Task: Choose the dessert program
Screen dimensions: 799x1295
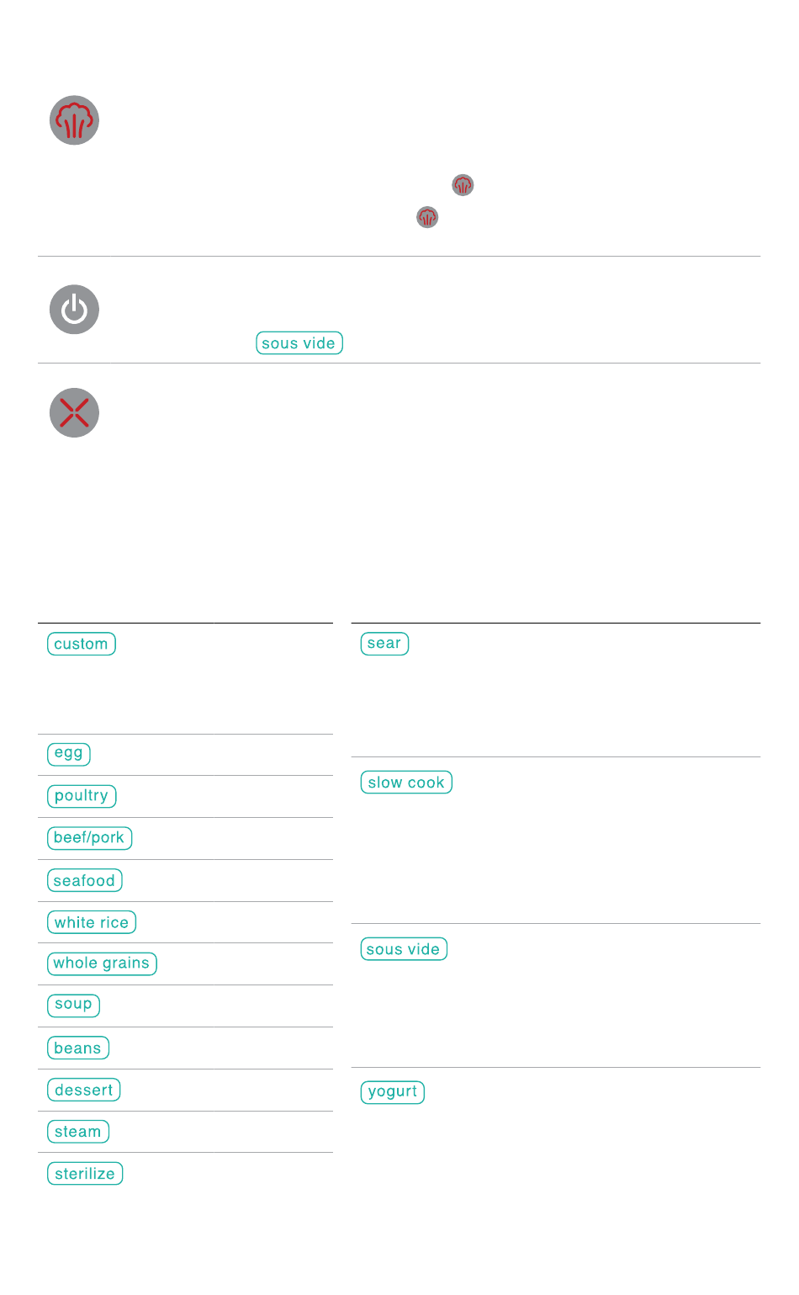Action: coord(84,1090)
